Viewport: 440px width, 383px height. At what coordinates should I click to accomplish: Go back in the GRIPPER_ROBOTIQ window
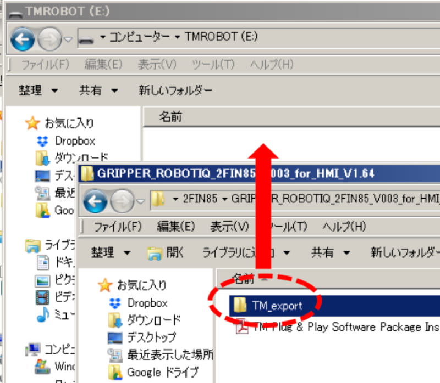95,201
